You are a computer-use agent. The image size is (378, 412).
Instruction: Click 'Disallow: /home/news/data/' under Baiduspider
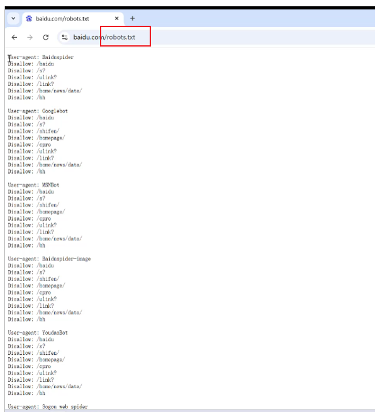(45, 91)
